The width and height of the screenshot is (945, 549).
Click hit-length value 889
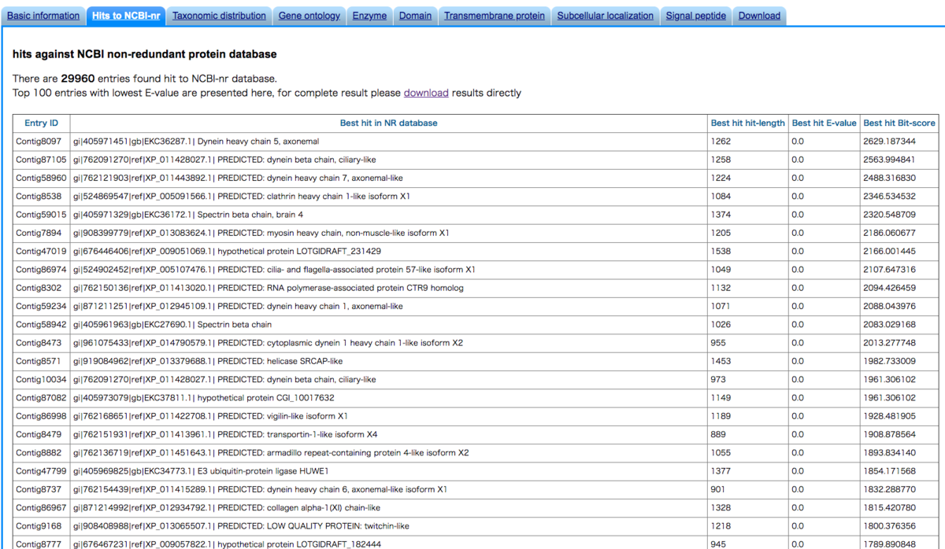click(718, 434)
